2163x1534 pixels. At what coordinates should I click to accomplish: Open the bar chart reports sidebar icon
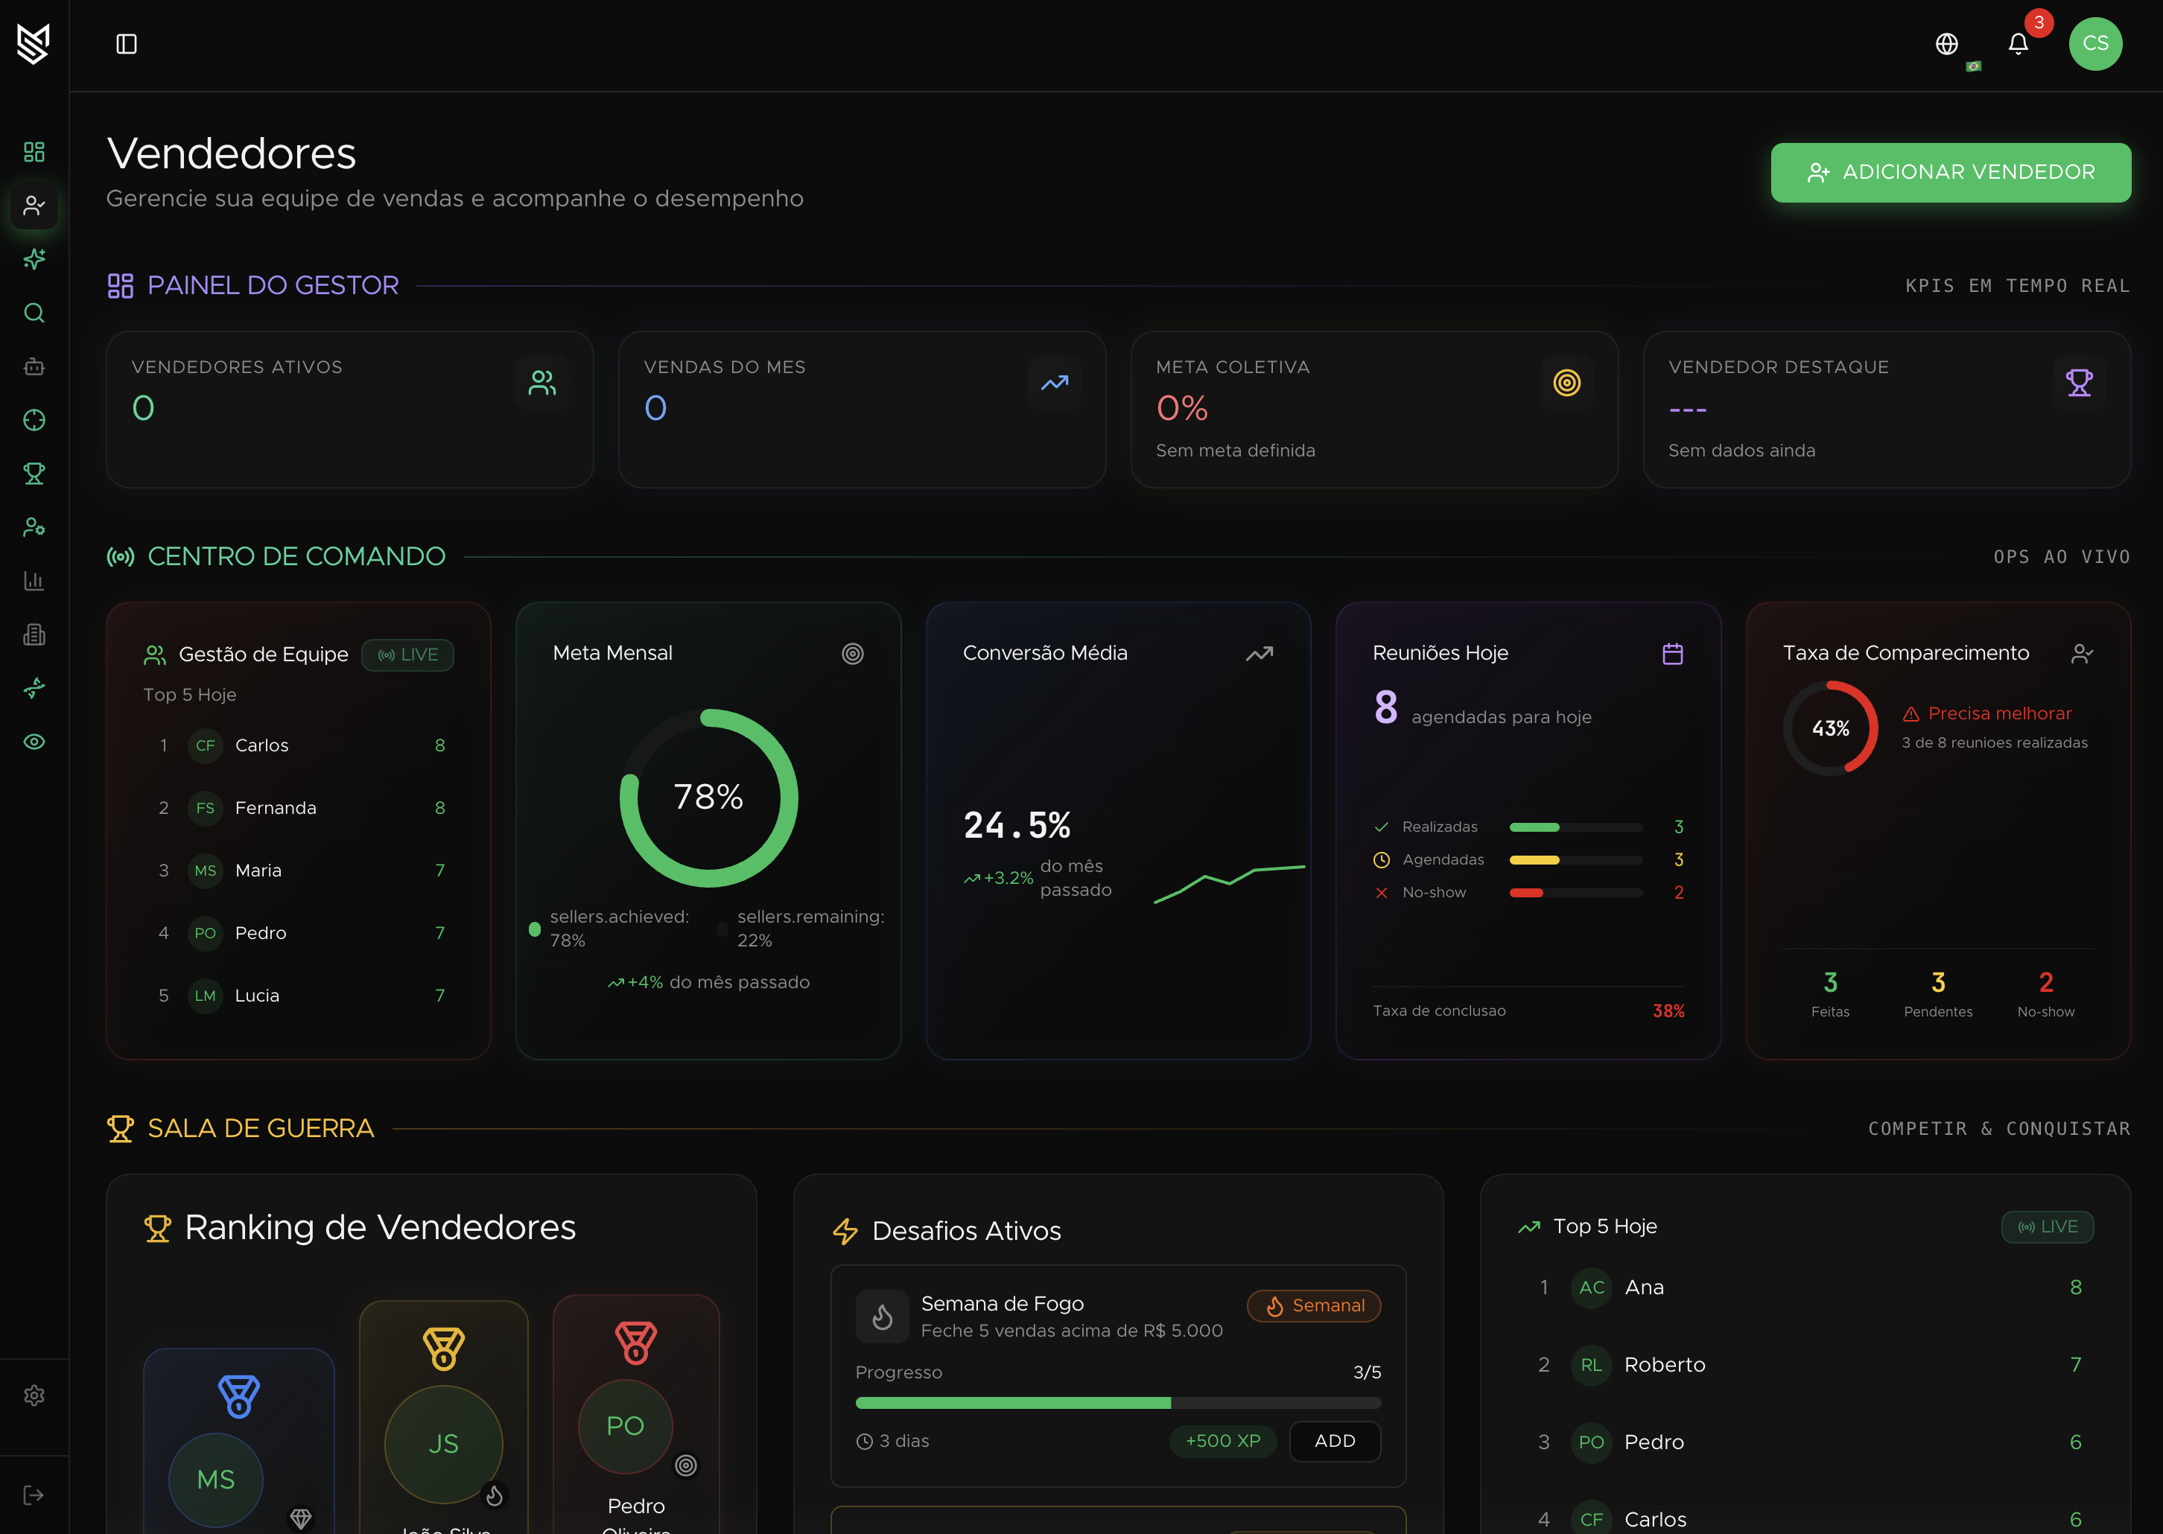(x=34, y=581)
